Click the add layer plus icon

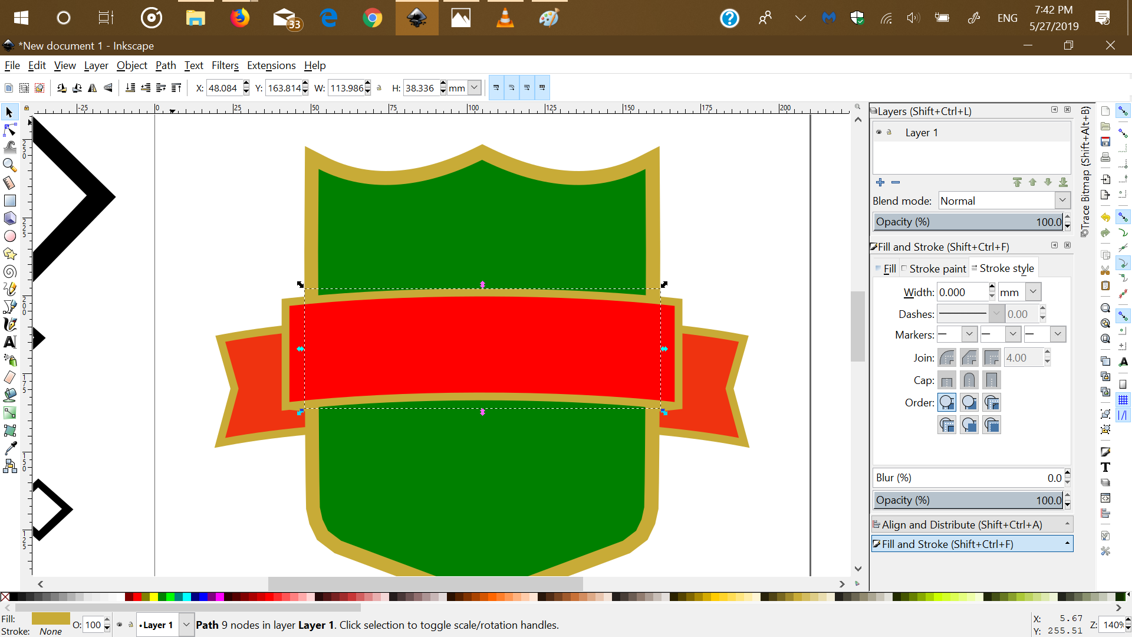click(x=880, y=182)
